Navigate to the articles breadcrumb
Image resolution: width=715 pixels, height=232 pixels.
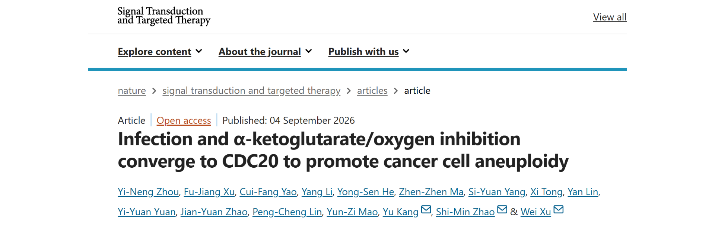tap(372, 91)
